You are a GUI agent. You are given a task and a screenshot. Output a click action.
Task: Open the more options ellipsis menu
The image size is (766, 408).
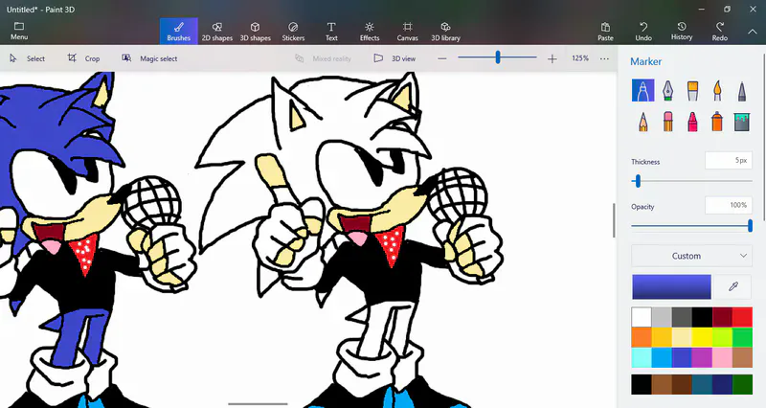pyautogui.click(x=604, y=58)
